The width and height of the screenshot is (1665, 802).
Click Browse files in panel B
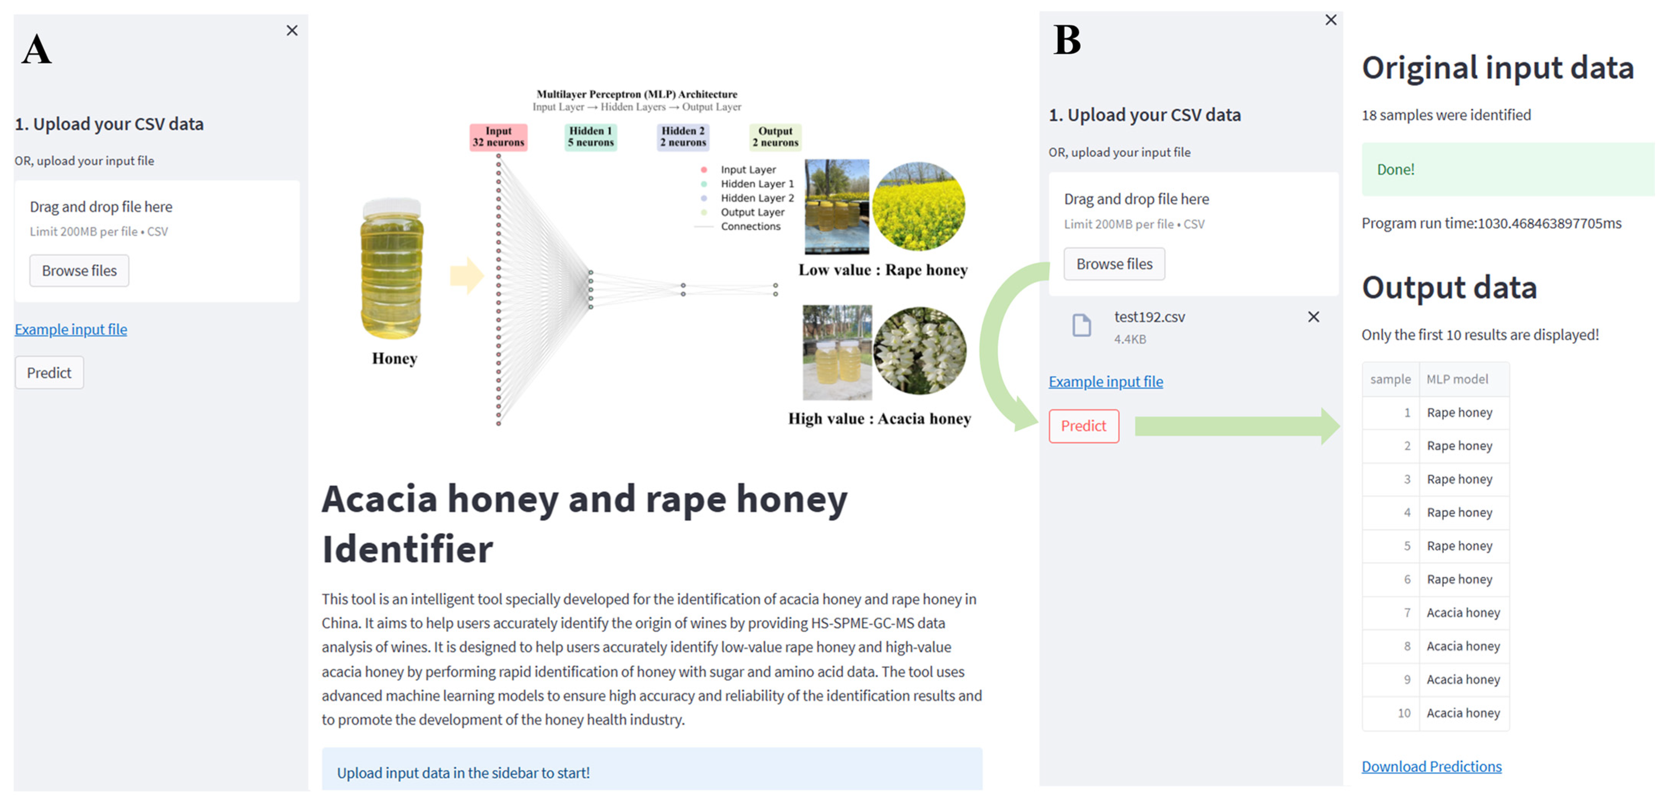[1114, 264]
